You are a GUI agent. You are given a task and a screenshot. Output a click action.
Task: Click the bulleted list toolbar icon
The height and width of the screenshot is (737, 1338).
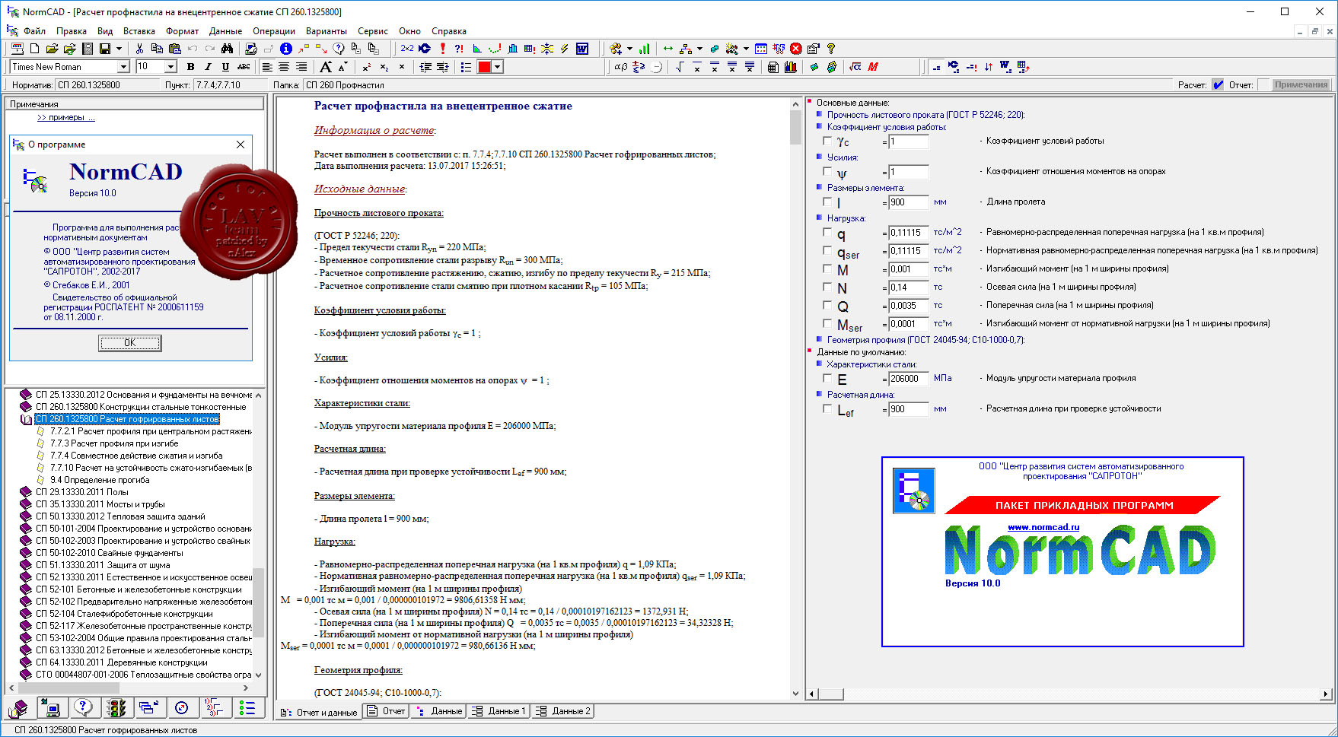click(466, 67)
